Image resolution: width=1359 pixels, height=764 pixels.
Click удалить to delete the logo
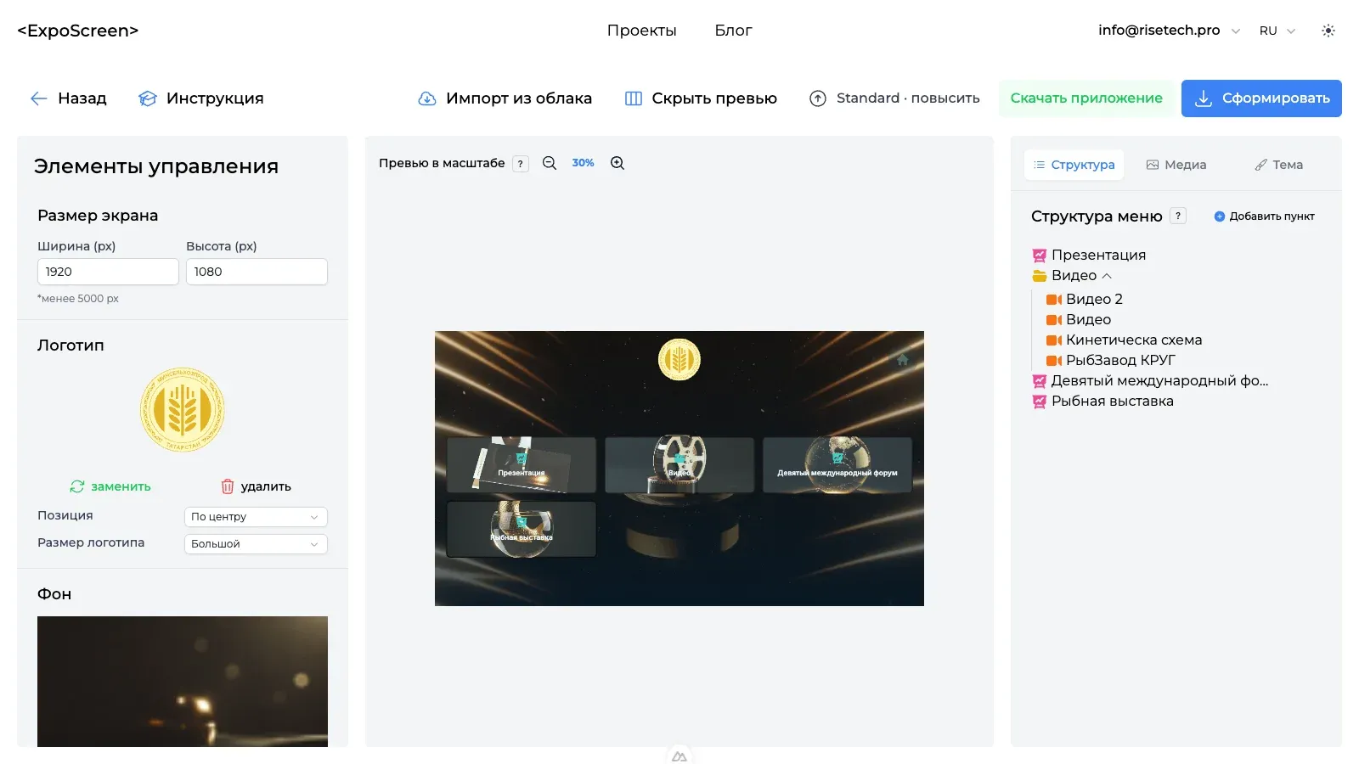click(256, 486)
